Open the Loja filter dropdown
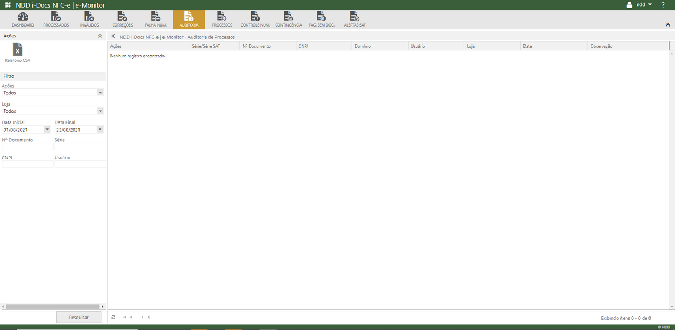The height and width of the screenshot is (330, 675). pos(100,111)
